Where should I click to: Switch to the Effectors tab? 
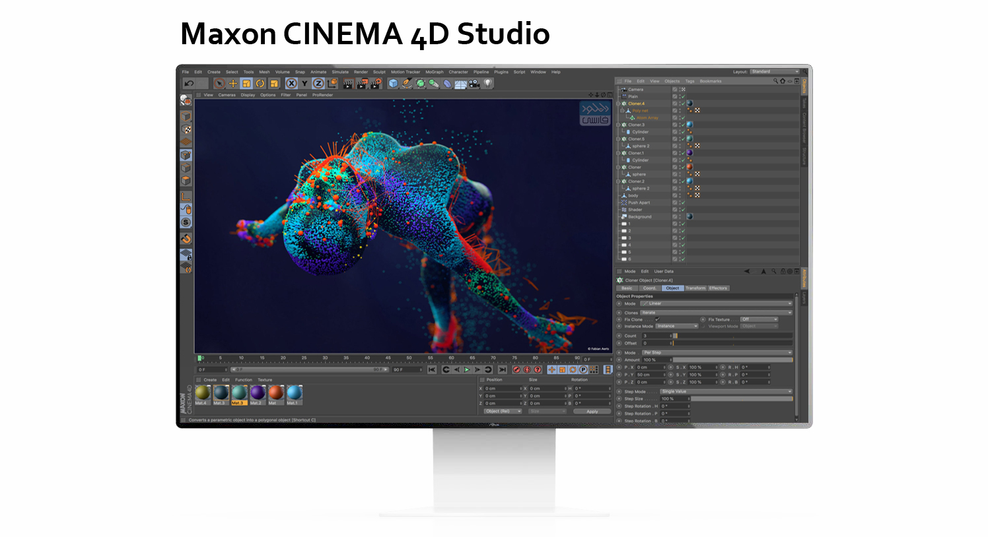coord(718,288)
